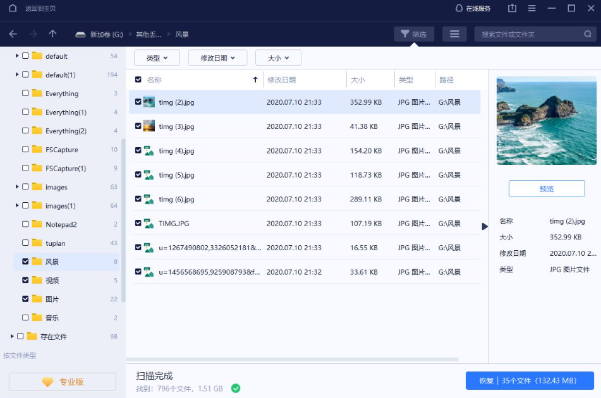The width and height of the screenshot is (601, 398).
Task: Click the 恢复 recover files button
Action: (530, 380)
